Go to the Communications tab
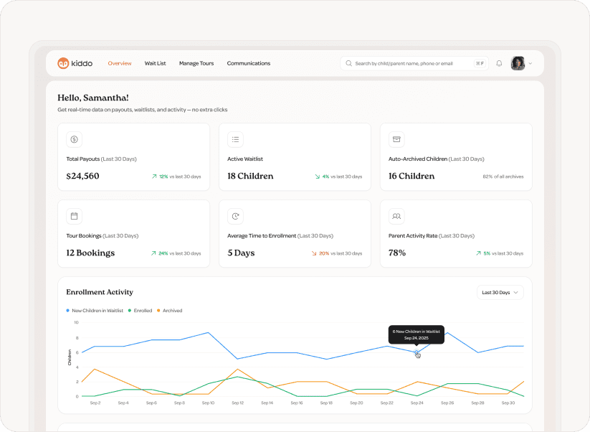 248,63
